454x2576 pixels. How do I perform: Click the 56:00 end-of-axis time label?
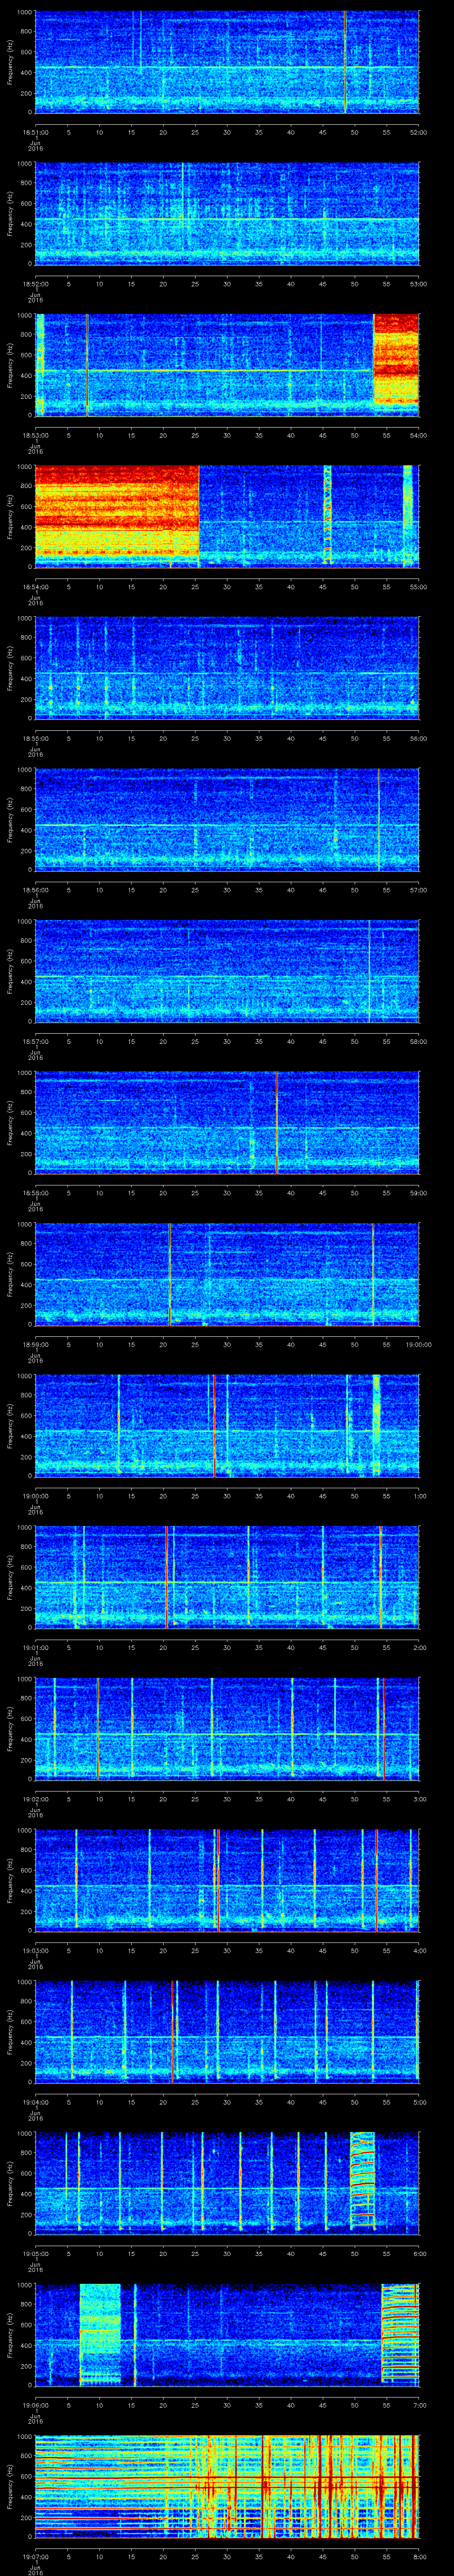419,738
